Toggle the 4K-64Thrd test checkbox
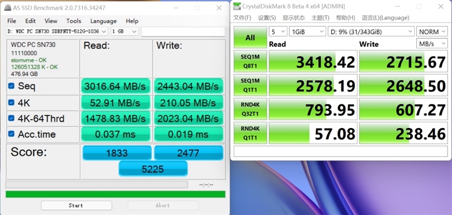Viewport: 452px width, 215px height. coord(11,118)
